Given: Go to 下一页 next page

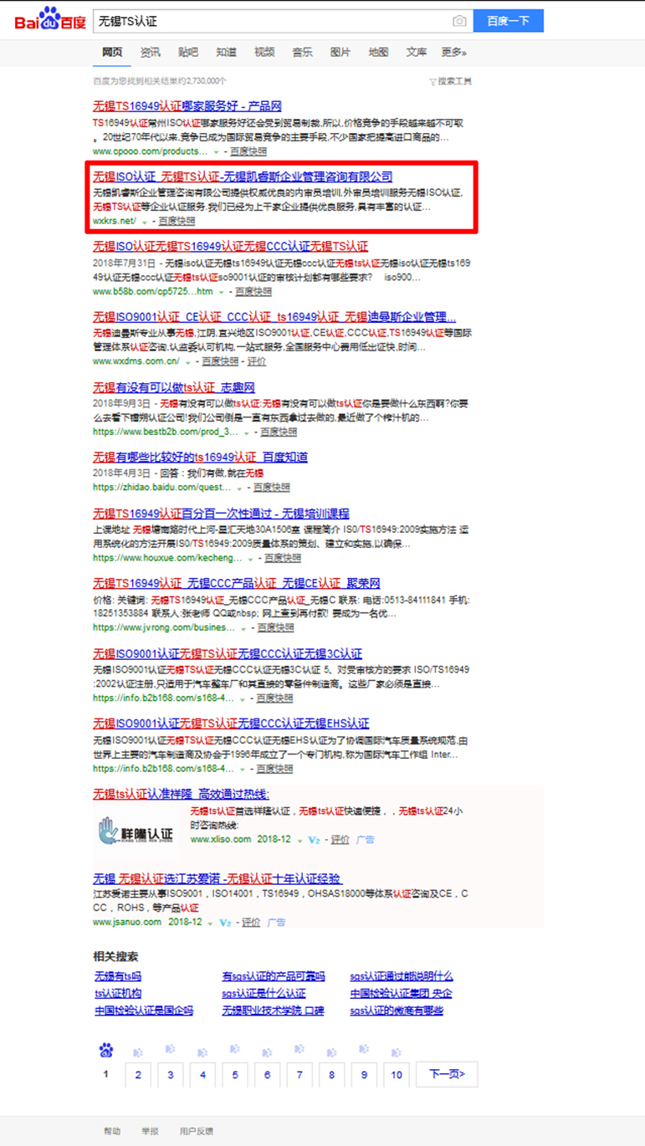Looking at the screenshot, I should click(447, 1074).
